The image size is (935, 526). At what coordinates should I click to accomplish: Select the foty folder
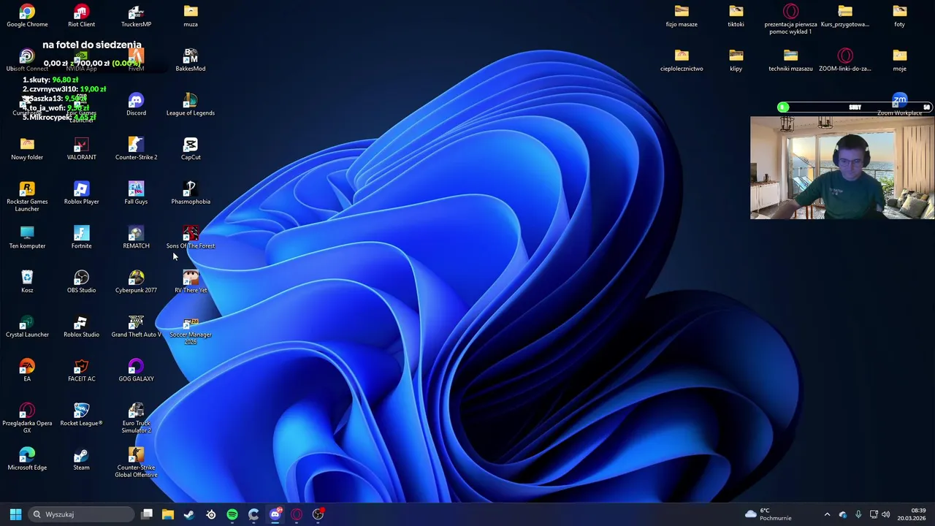click(899, 16)
